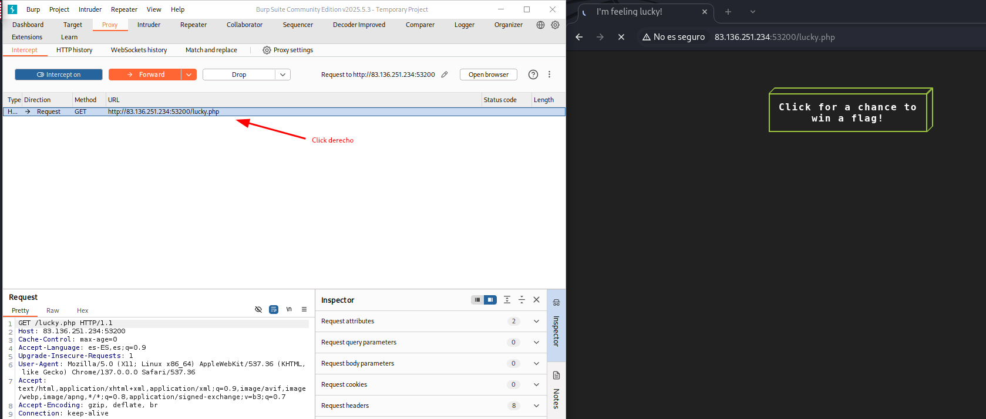Click the Burp Suite logo icon
This screenshot has width=986, height=419.
(x=12, y=9)
